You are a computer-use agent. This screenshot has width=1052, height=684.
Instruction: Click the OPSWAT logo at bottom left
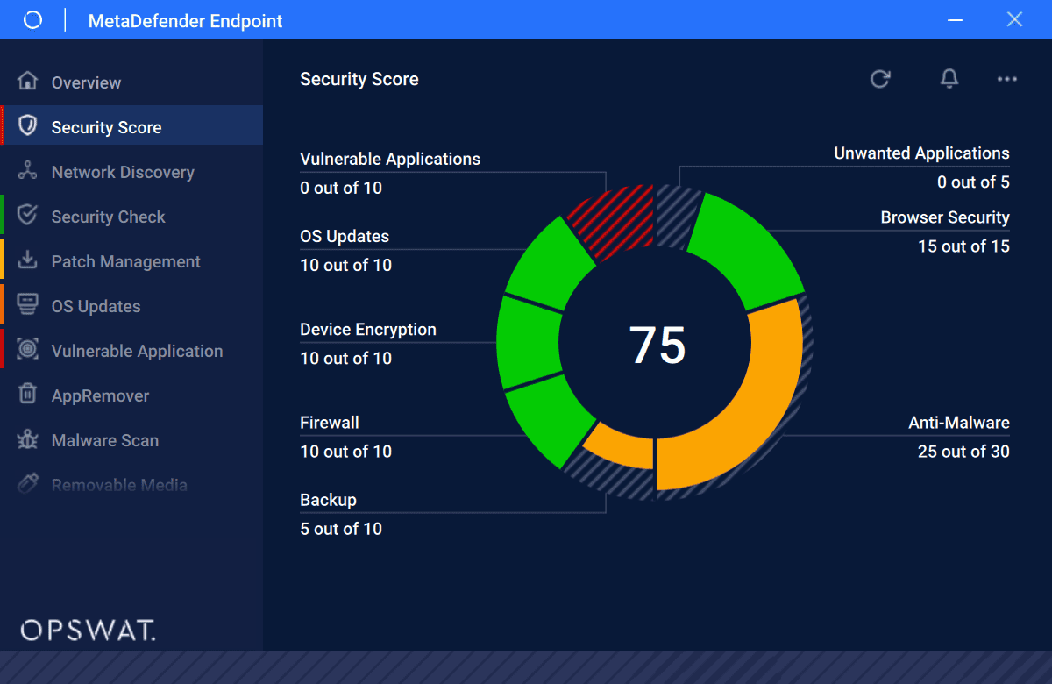(89, 630)
